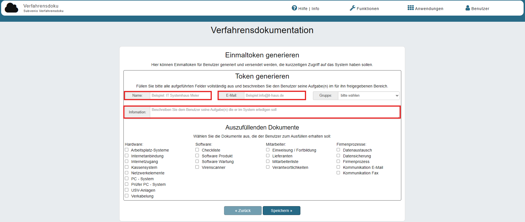Select the Kassensystem checkbox
525x222 pixels.
coord(127,167)
